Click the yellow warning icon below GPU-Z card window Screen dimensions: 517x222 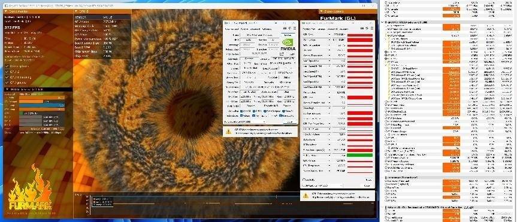click(x=228, y=132)
